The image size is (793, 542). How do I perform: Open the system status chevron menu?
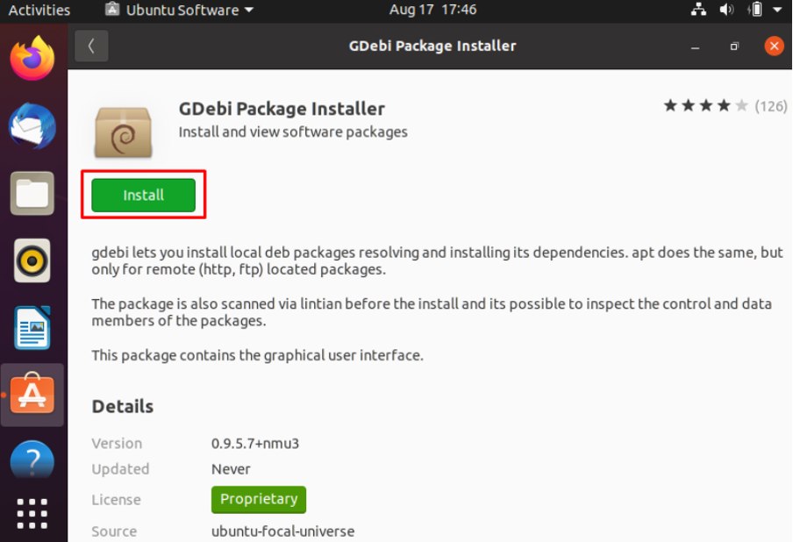[777, 11]
